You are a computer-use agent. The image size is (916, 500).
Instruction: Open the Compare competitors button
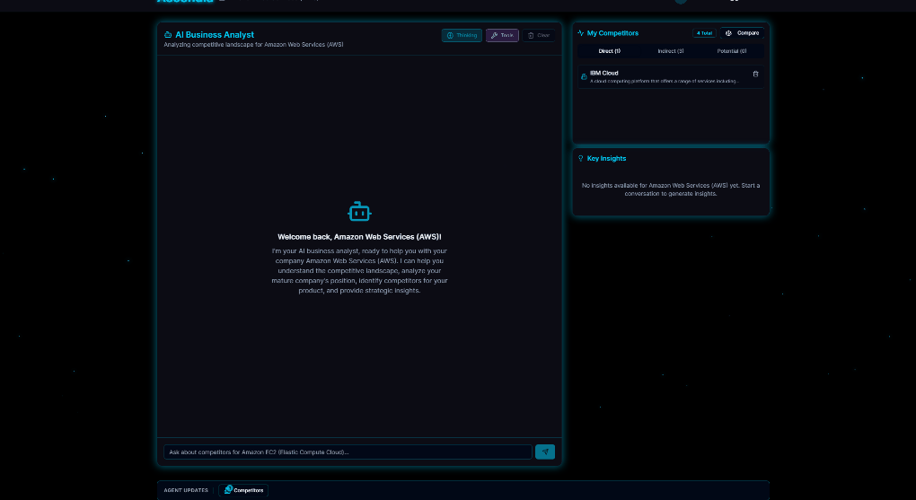(x=742, y=33)
